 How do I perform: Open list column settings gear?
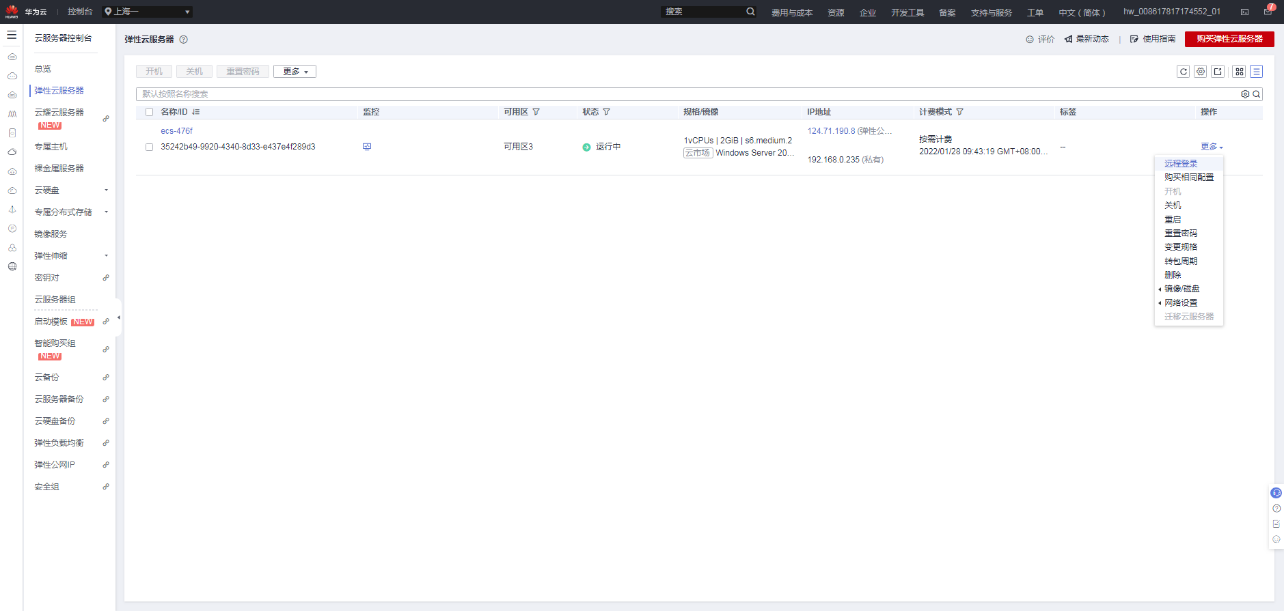pyautogui.click(x=1201, y=72)
